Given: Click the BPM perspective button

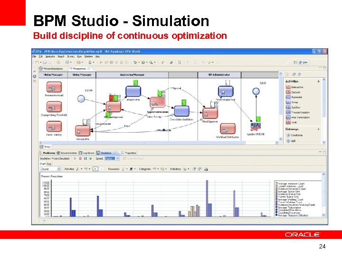Looking at the screenshot, I should click(x=304, y=63).
